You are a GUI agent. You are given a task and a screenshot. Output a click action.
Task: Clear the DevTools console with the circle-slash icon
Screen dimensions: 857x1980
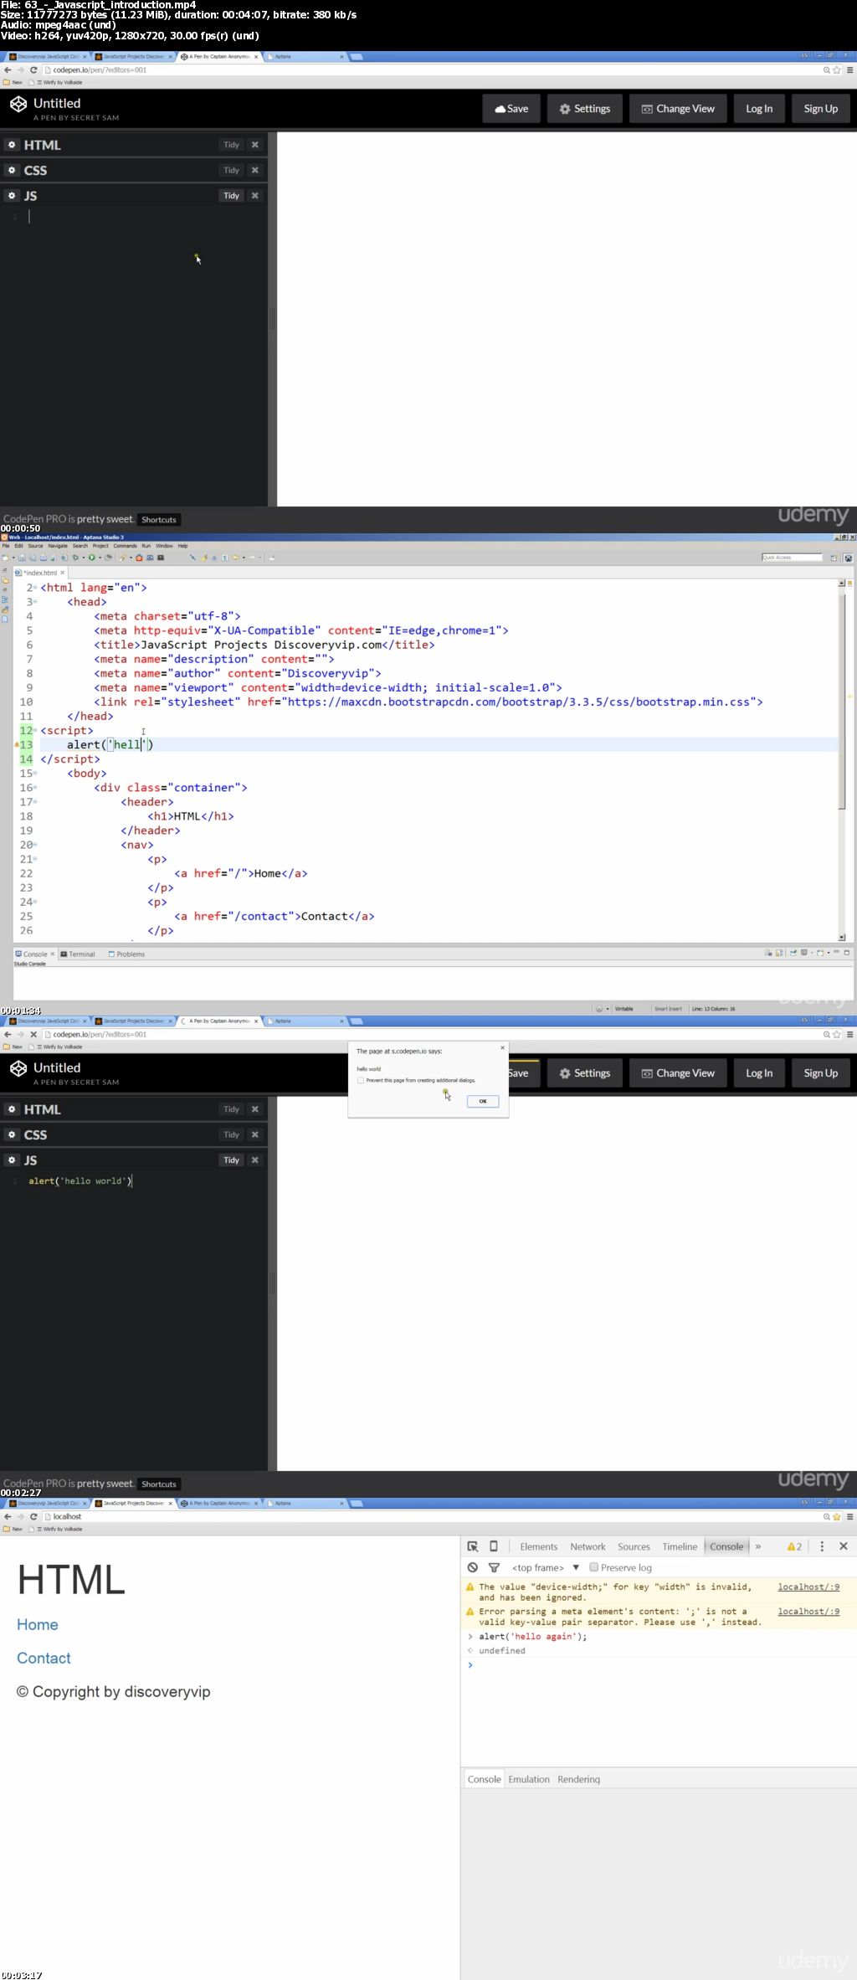(x=473, y=1567)
